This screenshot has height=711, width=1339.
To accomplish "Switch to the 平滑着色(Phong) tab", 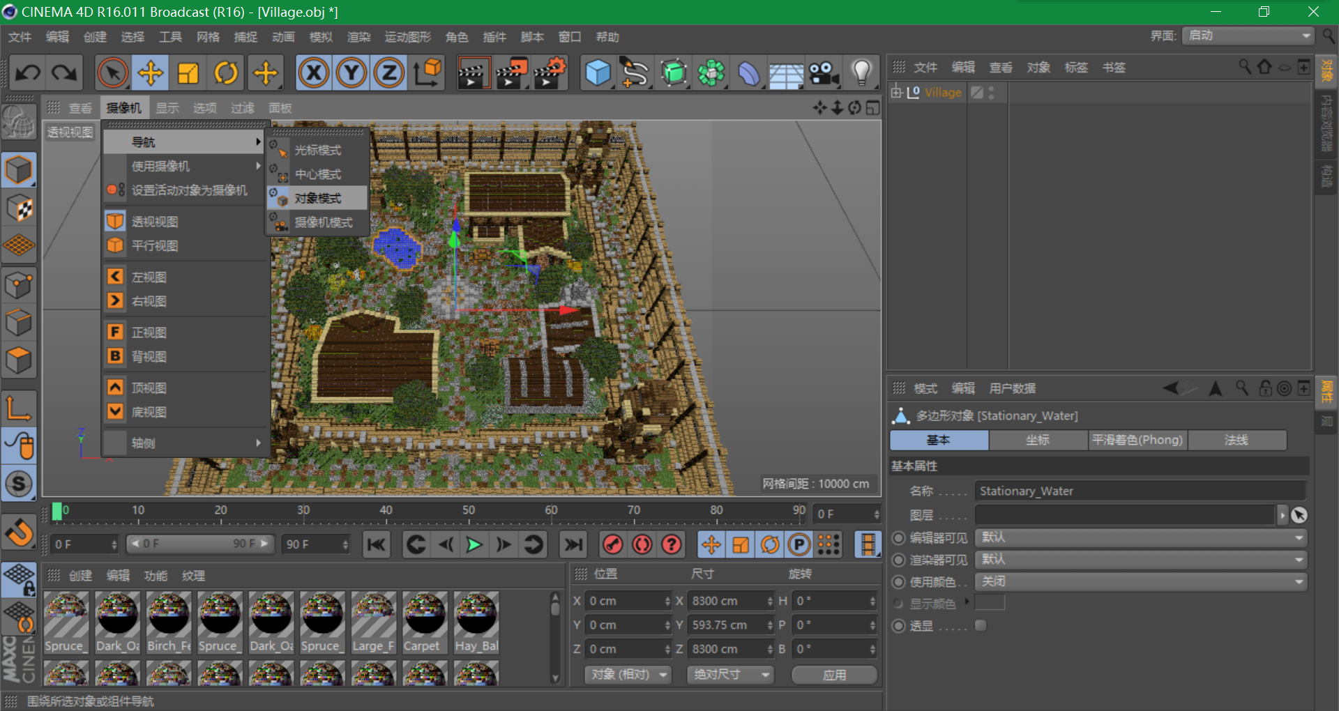I will pos(1137,440).
